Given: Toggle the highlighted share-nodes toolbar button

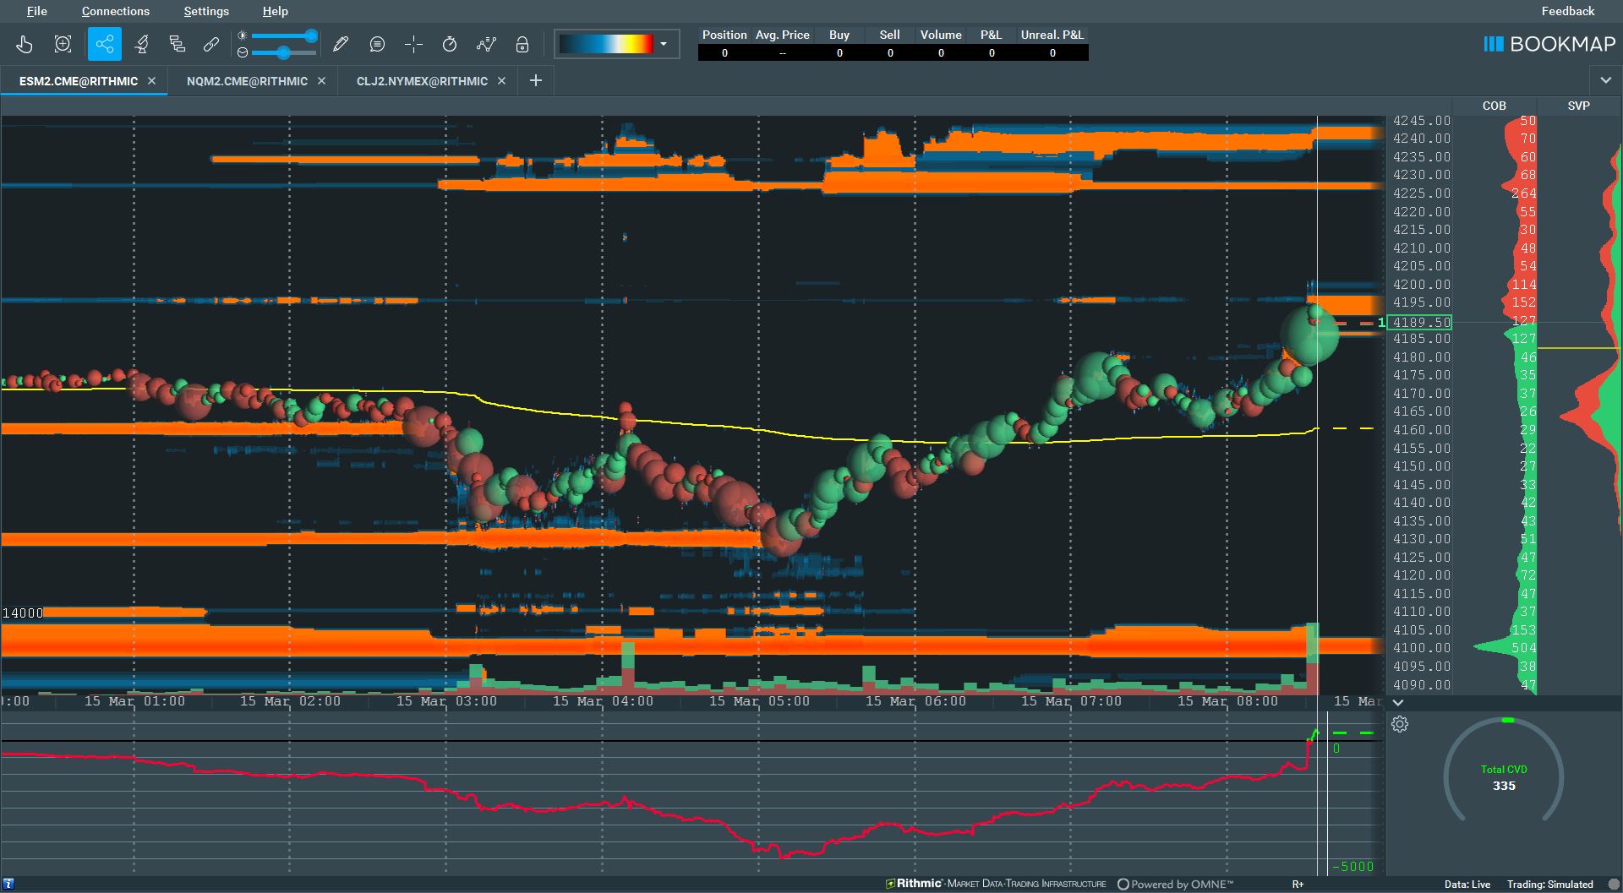Looking at the screenshot, I should click(x=105, y=44).
